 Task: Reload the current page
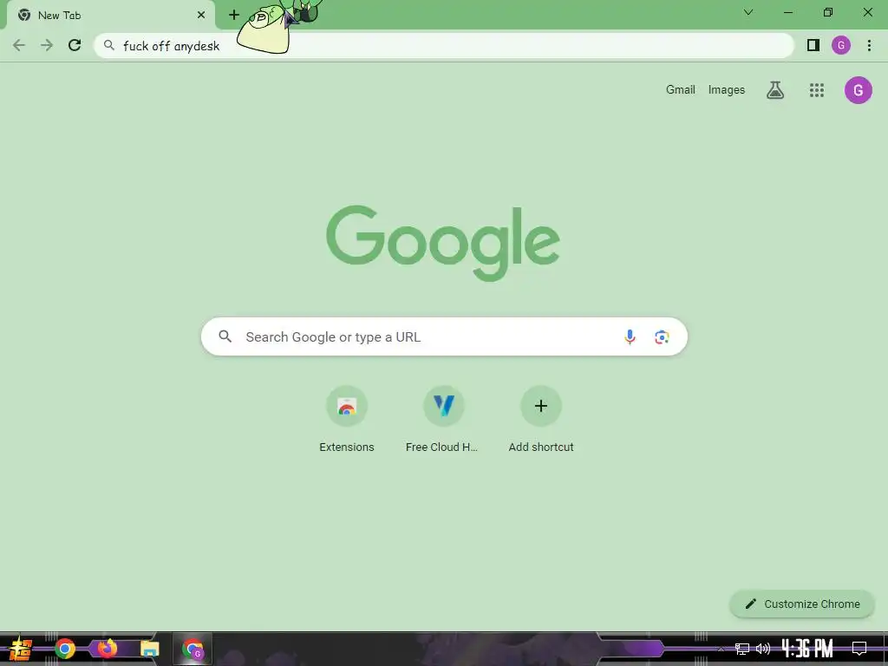click(75, 45)
